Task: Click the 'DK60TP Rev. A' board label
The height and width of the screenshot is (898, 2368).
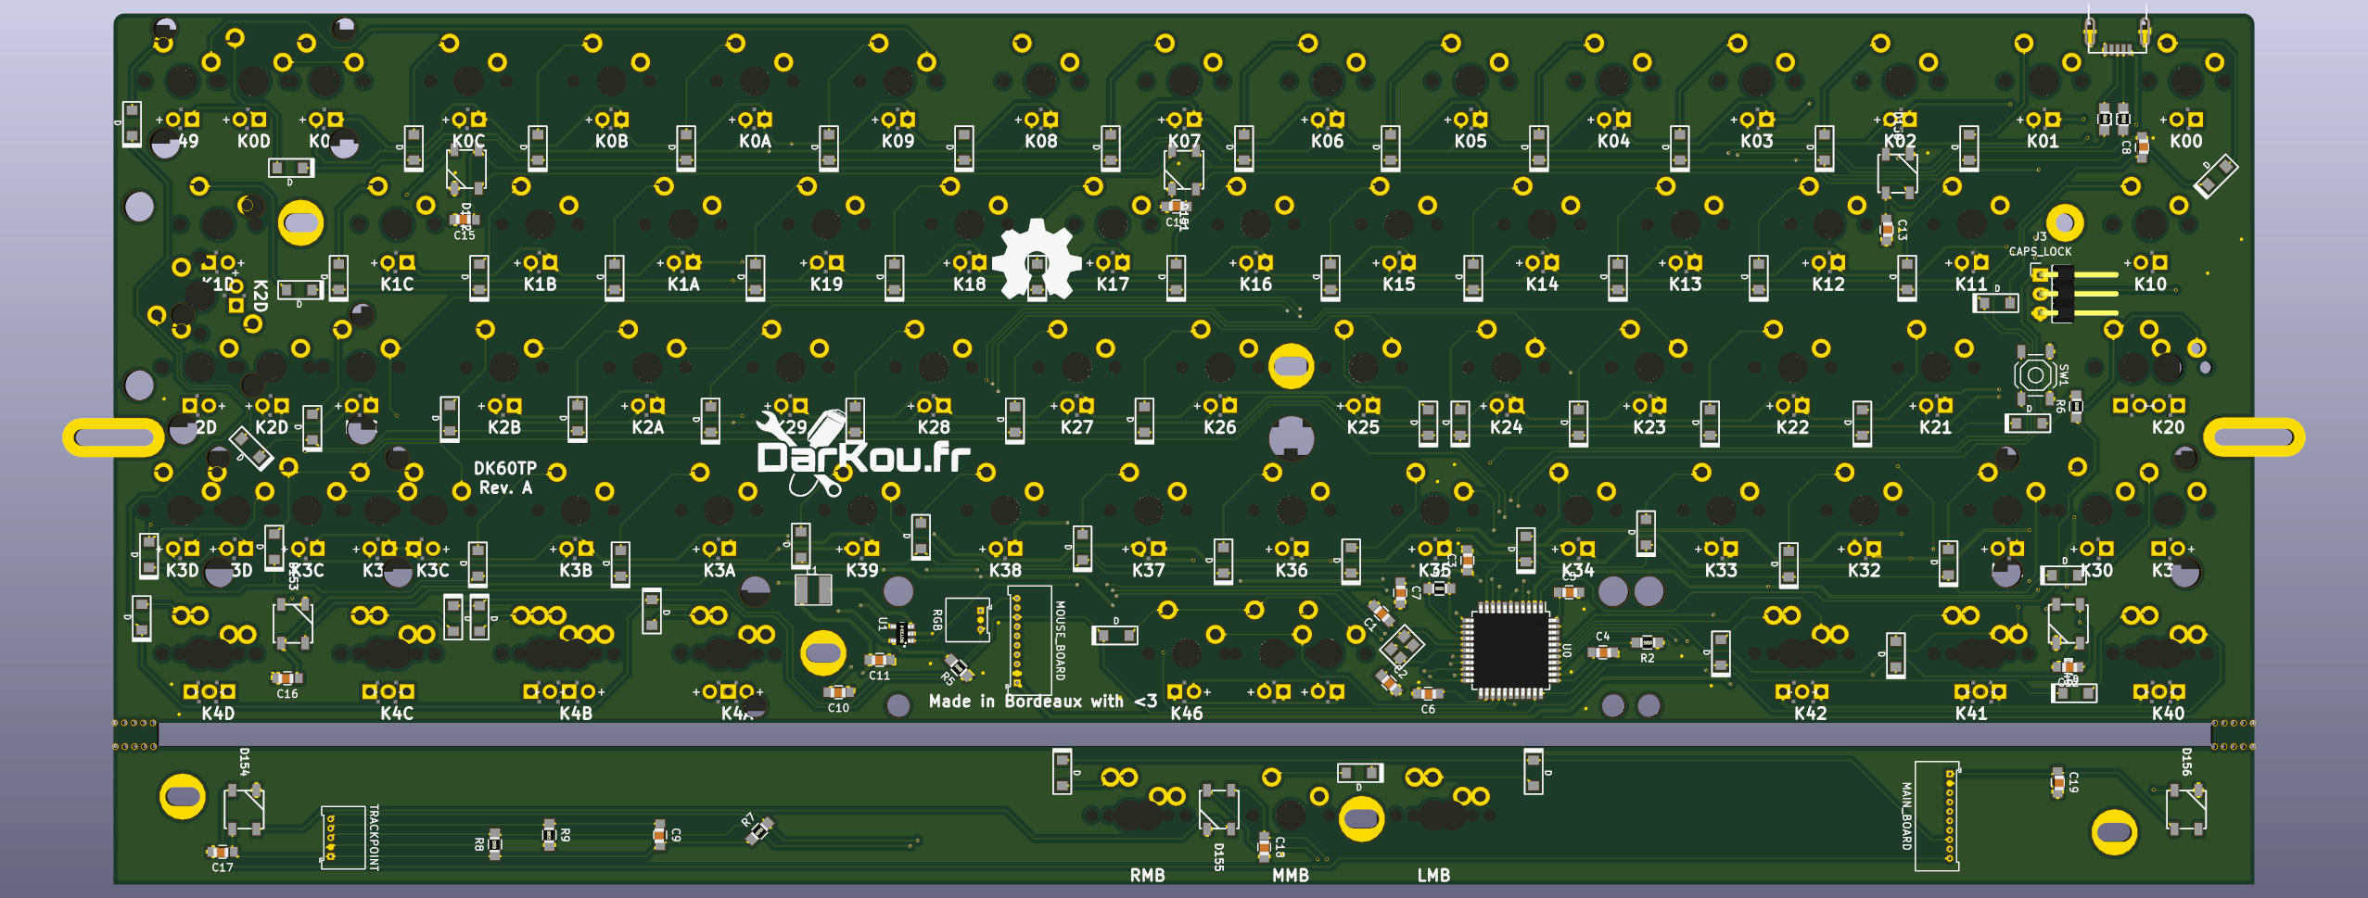Action: (505, 477)
